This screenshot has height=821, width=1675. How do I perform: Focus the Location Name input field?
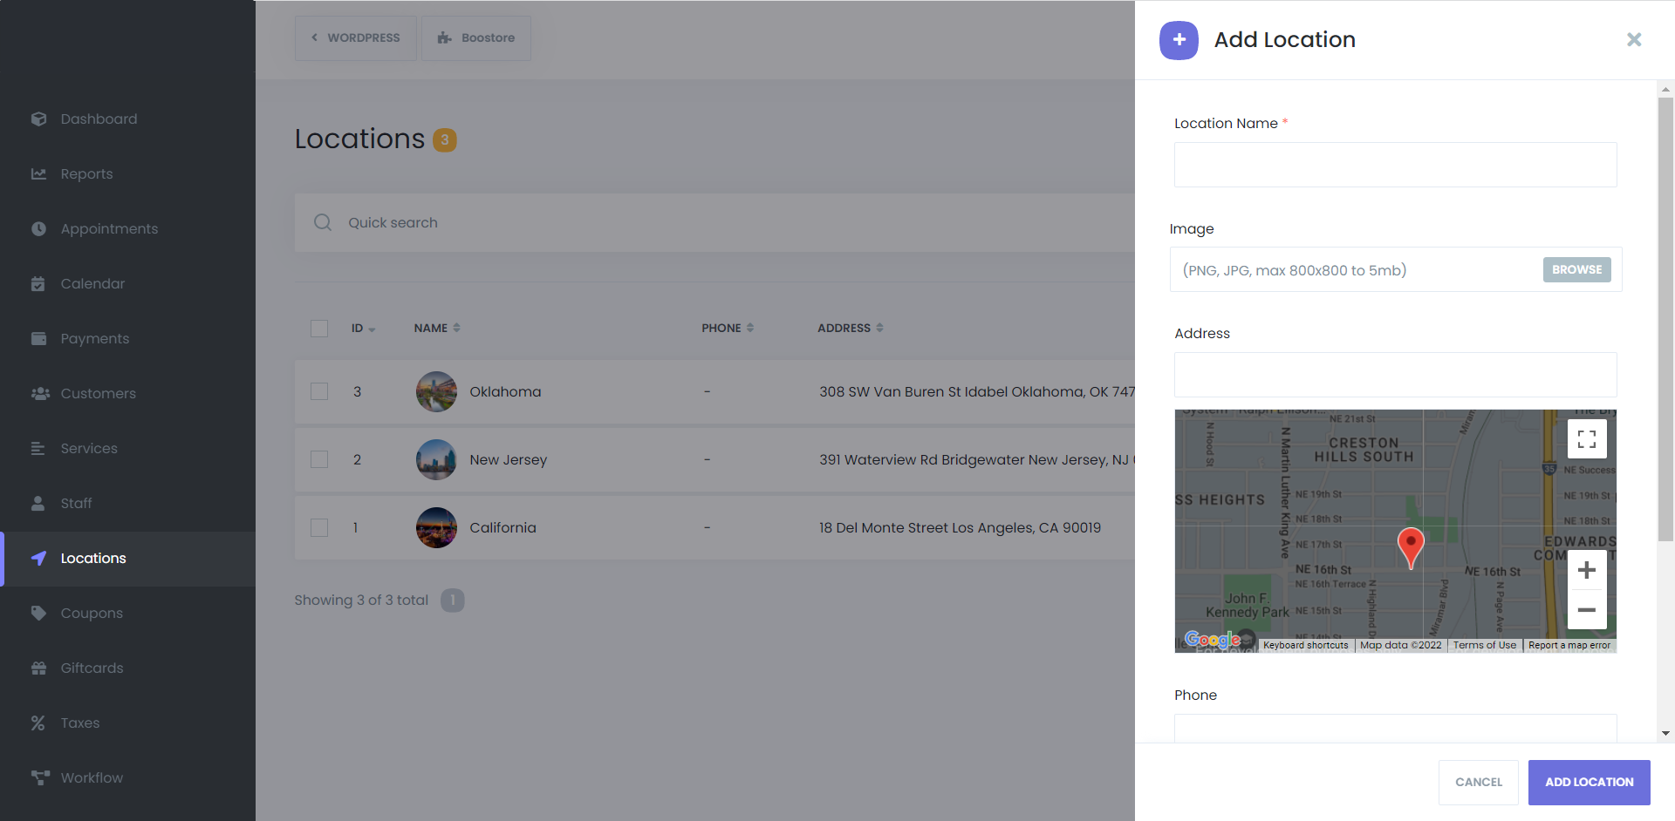(x=1394, y=165)
